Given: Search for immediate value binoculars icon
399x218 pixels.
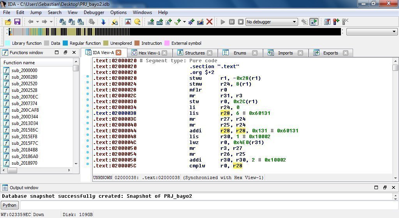Looking at the screenshot, I should point(63,22).
